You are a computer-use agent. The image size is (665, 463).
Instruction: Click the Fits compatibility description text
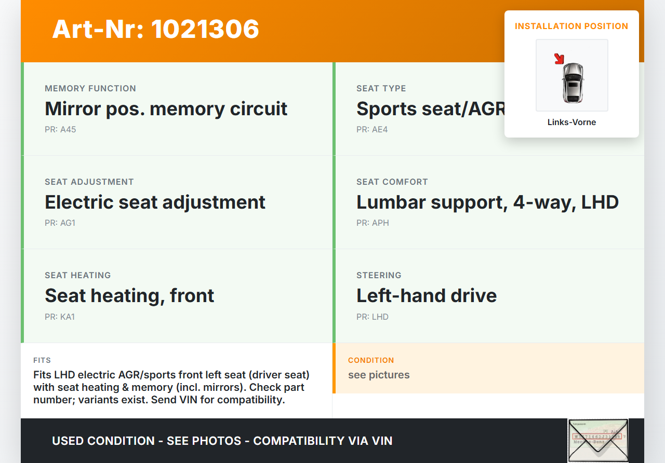[x=171, y=387]
